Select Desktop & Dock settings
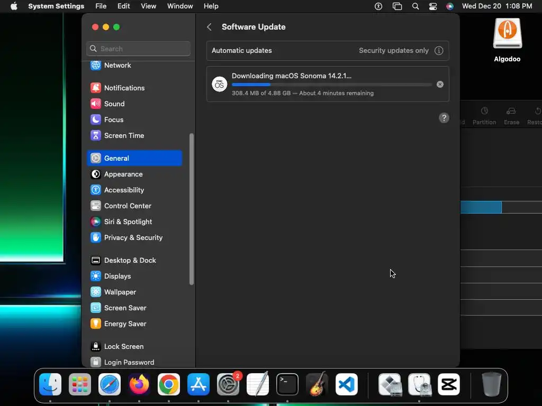The height and width of the screenshot is (406, 542). (134, 261)
